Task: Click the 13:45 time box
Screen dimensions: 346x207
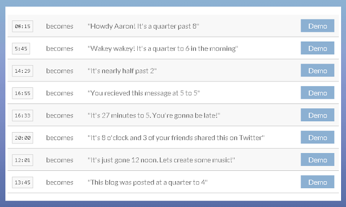Action: (x=23, y=182)
